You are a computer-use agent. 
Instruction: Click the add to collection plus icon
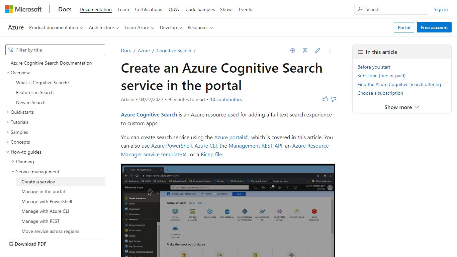click(x=292, y=51)
